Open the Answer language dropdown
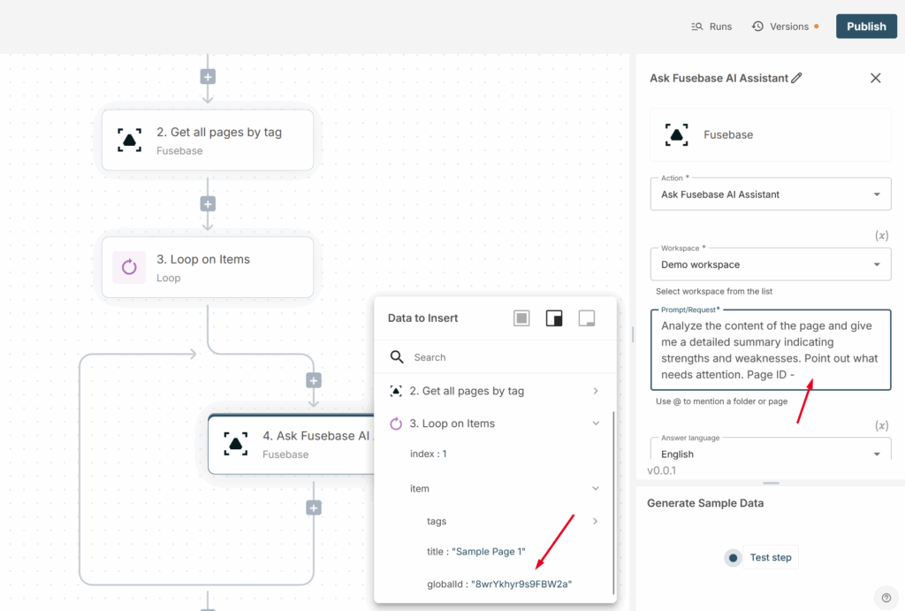 click(x=770, y=454)
